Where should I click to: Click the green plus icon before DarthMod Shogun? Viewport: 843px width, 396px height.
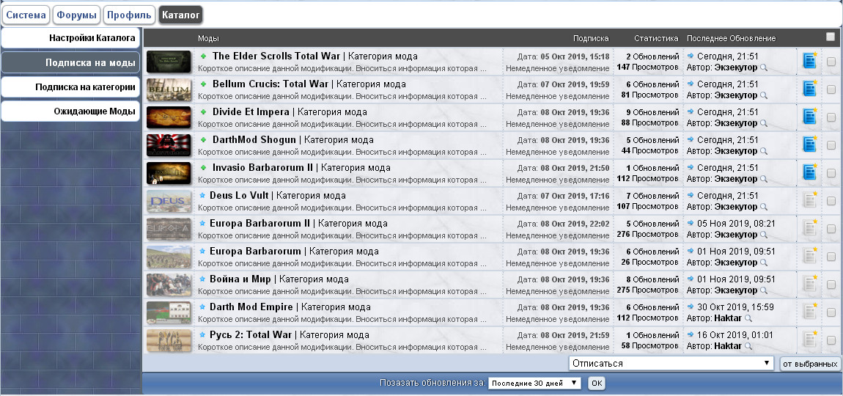203,140
